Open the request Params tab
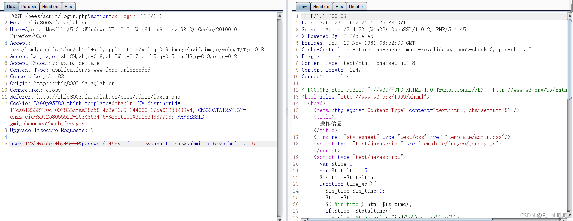 click(29, 7)
